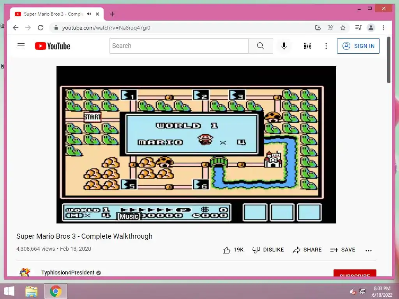This screenshot has height=299, width=399.
Task: Open the YouTube hamburger guide menu
Action: point(21,46)
